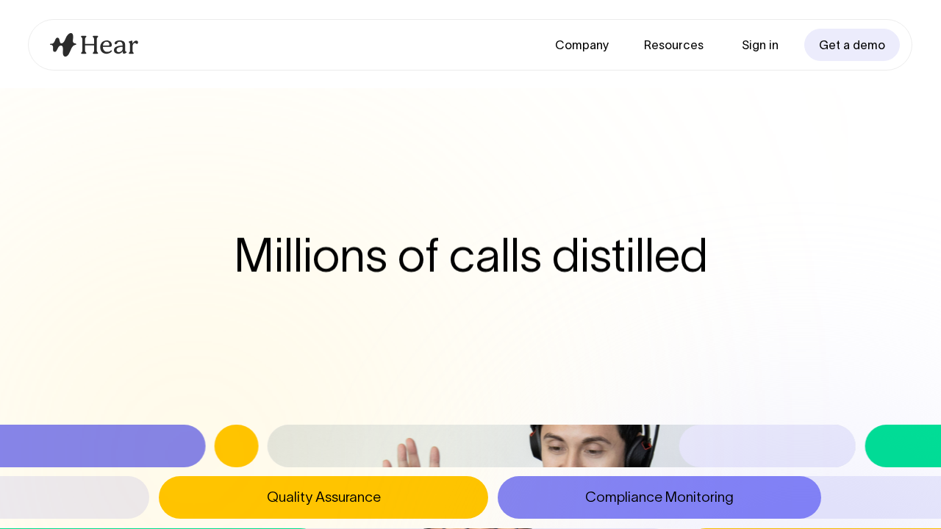Click the Hear wordmark text

click(x=109, y=46)
